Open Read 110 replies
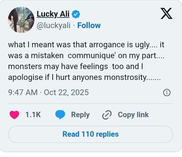This screenshot has height=157, width=182. (91, 134)
